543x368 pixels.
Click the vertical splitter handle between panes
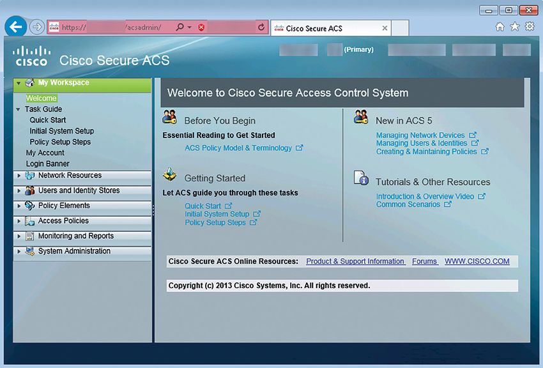coord(153,210)
